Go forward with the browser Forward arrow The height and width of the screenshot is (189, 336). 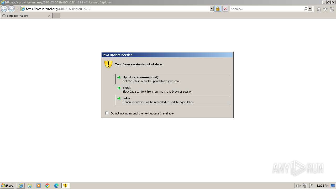[11, 9]
